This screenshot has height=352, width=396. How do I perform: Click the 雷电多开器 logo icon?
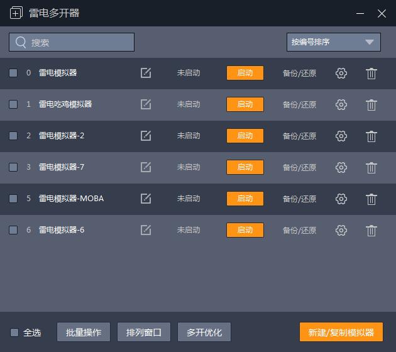pos(16,13)
